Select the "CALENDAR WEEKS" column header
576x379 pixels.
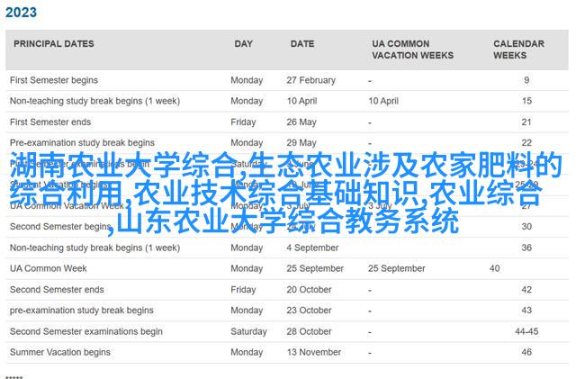(x=518, y=50)
